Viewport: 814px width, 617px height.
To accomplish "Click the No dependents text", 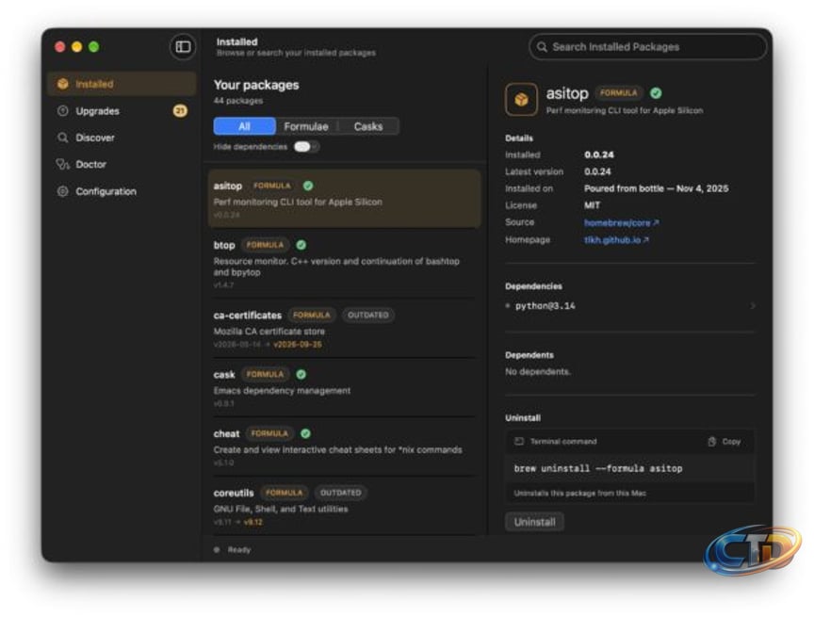I will coord(538,371).
